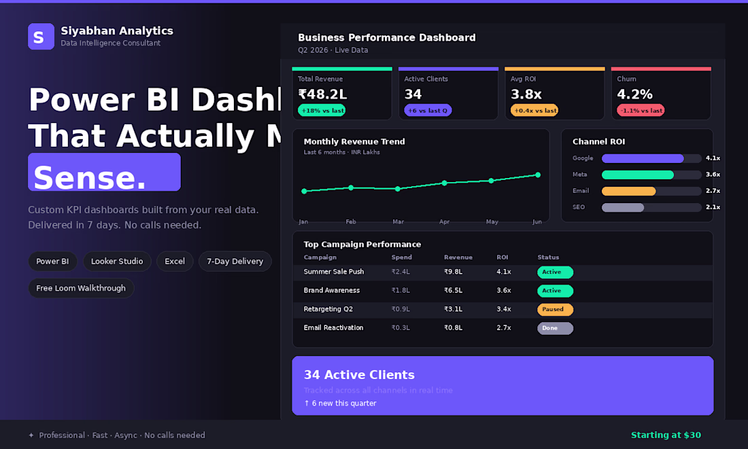This screenshot has height=449, width=748.
Task: Click the 6 new this quarter text
Action: pyautogui.click(x=340, y=403)
